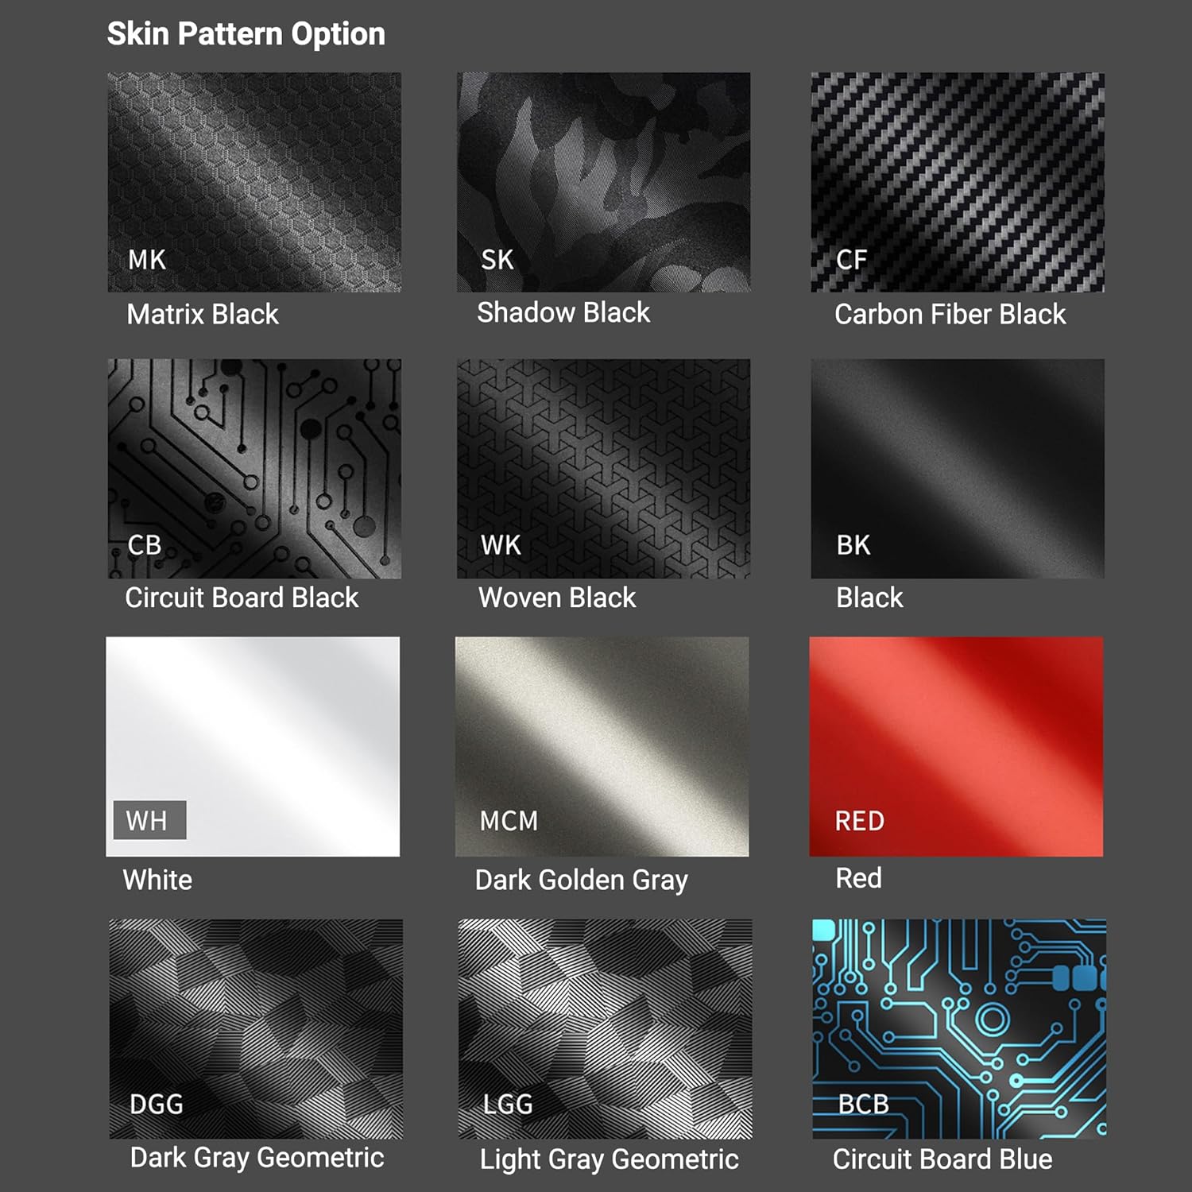Click the 'Skin Pattern Option' heading
1192x1192 pixels.
pos(246,34)
